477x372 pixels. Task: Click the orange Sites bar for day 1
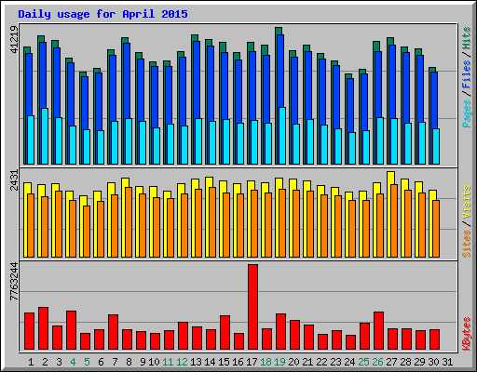tap(31, 225)
